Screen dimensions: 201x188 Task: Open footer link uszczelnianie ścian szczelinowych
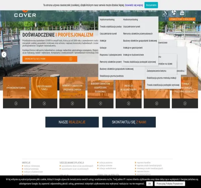click(75, 169)
